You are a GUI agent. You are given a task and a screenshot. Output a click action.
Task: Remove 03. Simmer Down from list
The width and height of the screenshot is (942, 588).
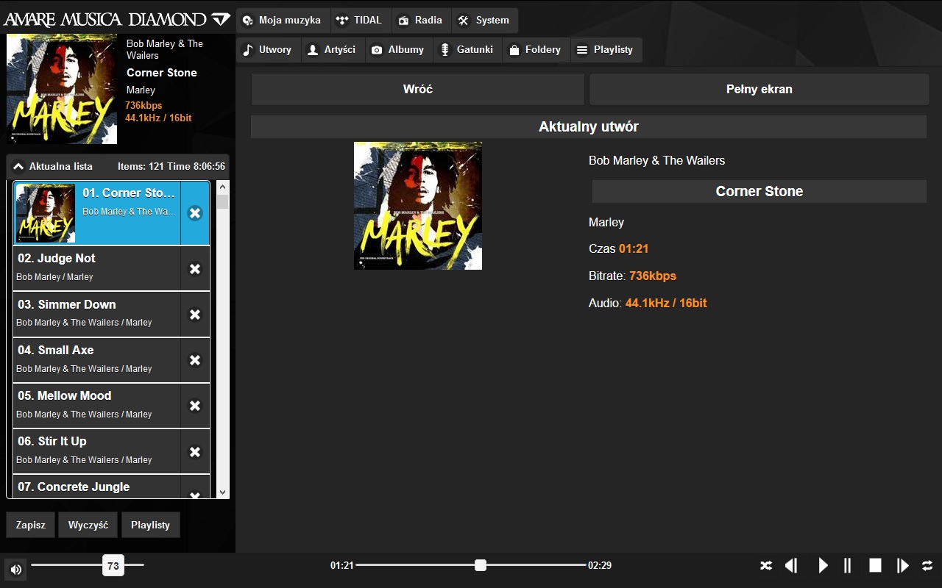(195, 315)
